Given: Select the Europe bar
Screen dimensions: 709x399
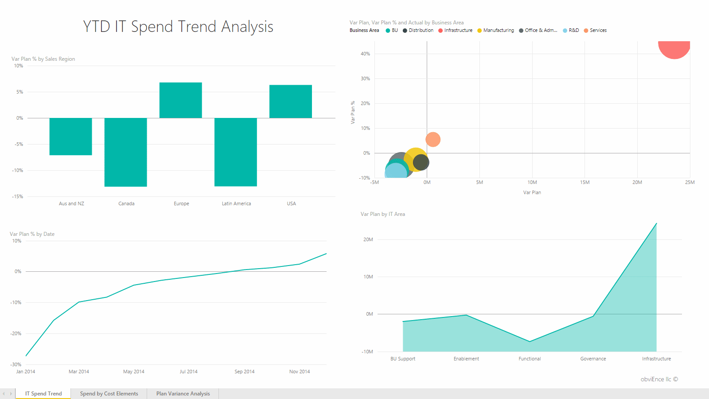Looking at the screenshot, I should click(181, 100).
